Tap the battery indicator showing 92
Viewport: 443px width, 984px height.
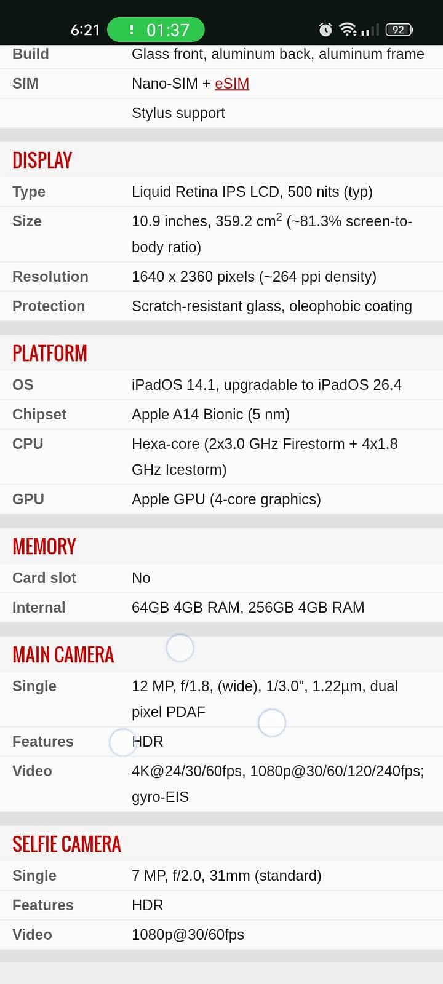click(398, 29)
